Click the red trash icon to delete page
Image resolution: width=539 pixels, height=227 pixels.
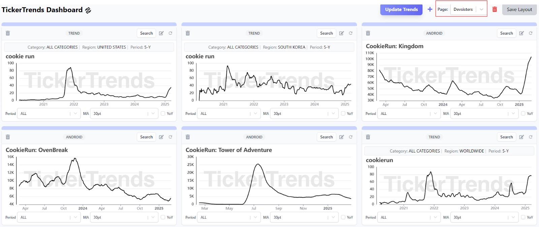click(495, 9)
